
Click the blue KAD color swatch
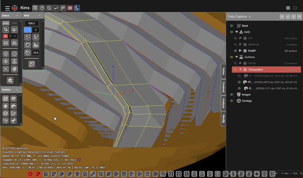(28, 30)
